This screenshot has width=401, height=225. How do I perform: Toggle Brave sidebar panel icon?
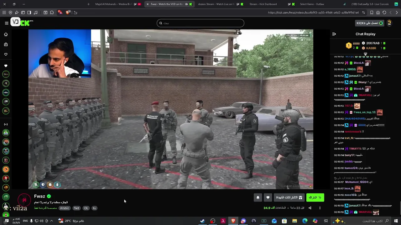tap(29, 12)
